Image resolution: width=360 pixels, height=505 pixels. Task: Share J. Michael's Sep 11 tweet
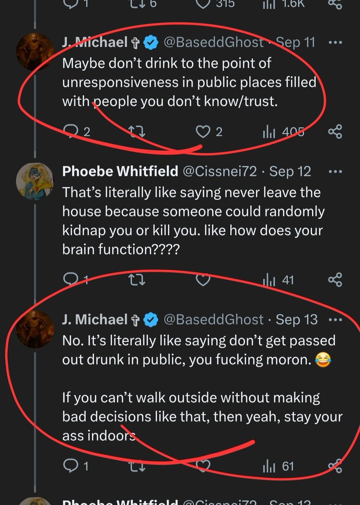[335, 132]
